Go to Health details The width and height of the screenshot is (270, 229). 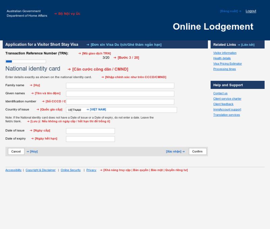click(x=222, y=58)
